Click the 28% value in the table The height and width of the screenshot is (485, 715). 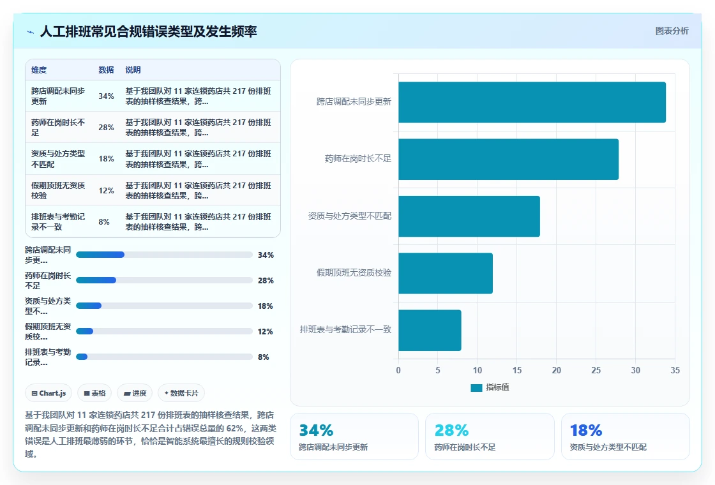pyautogui.click(x=106, y=128)
